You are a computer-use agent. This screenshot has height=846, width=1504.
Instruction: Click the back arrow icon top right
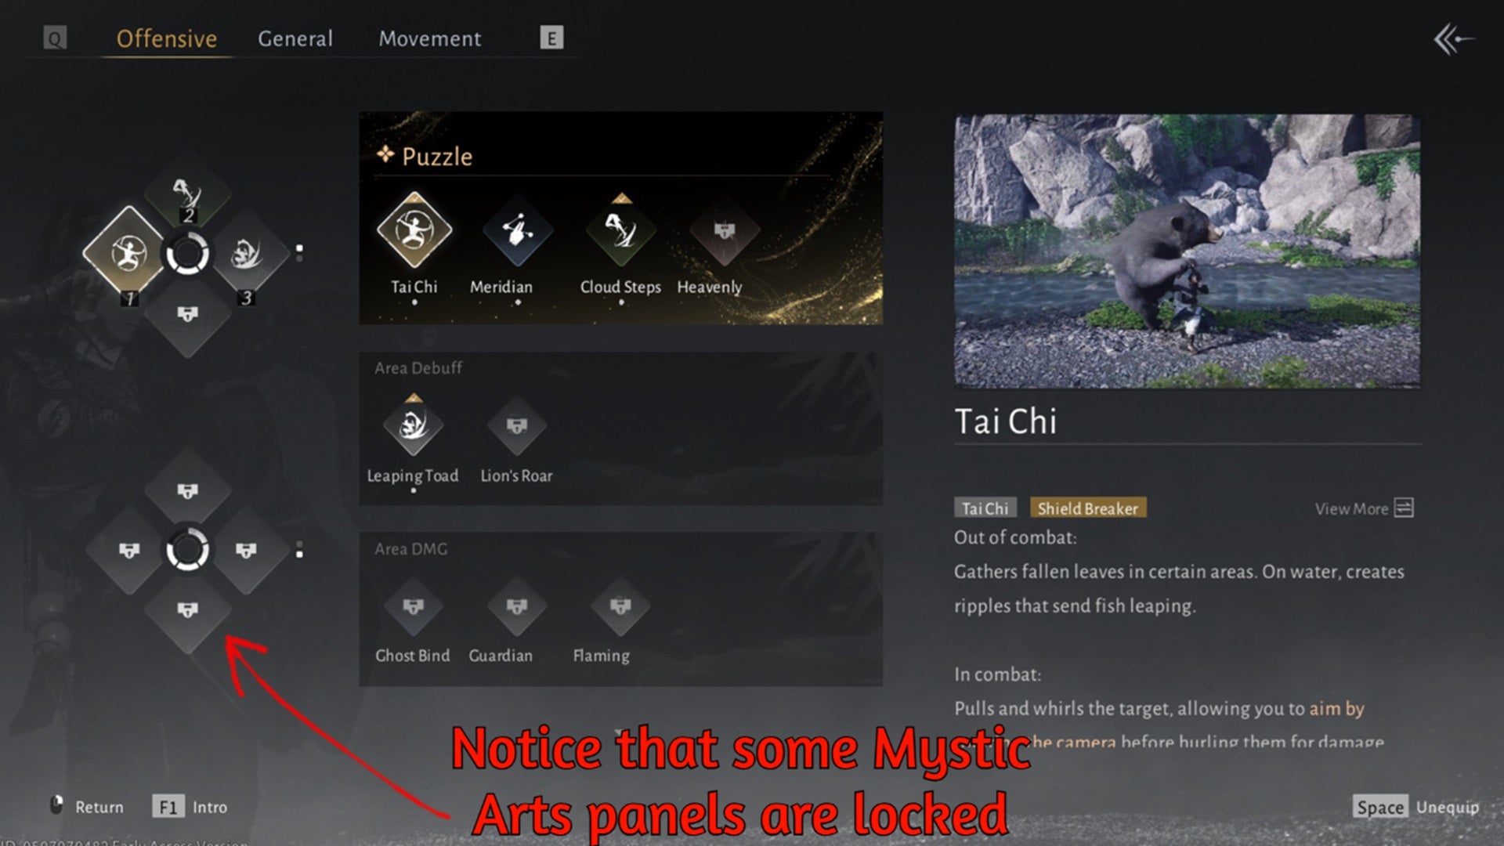1453,39
